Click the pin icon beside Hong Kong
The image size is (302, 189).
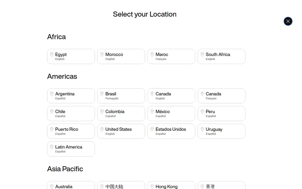click(x=152, y=187)
